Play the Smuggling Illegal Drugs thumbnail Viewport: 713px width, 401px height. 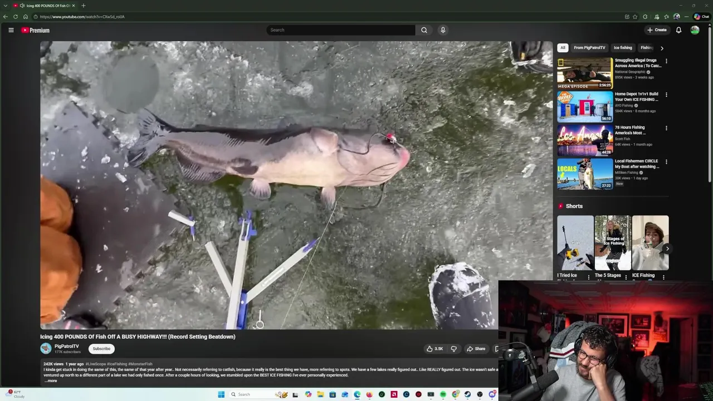(x=585, y=73)
